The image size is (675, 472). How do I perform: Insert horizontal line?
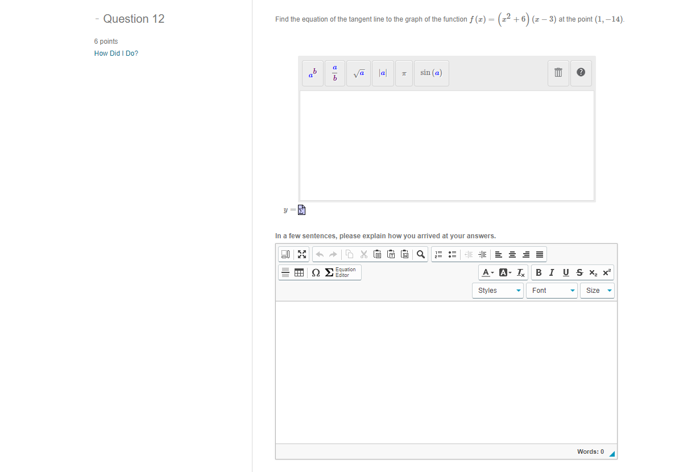(285, 272)
